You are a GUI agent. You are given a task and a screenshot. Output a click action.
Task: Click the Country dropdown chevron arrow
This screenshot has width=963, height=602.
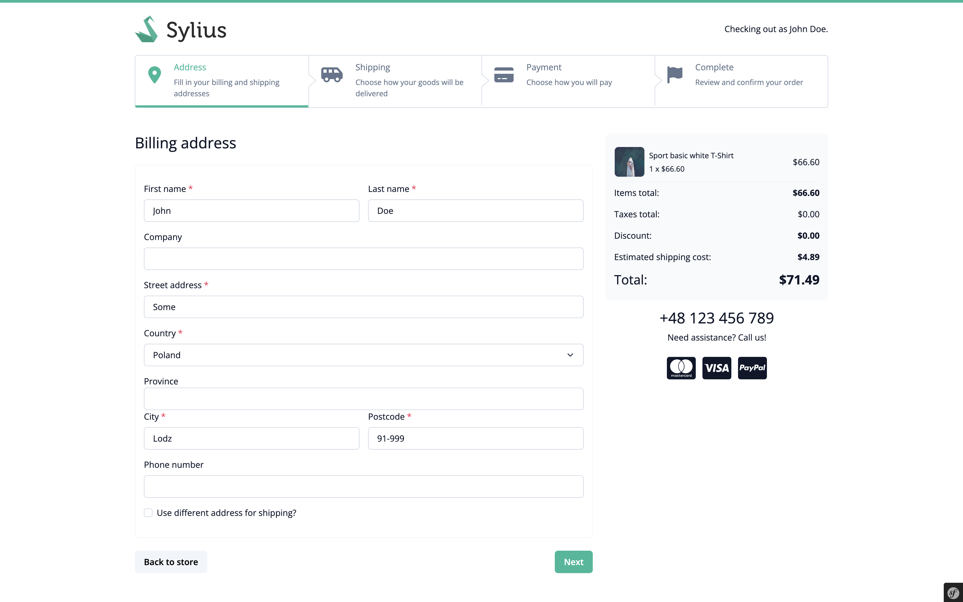tap(570, 355)
